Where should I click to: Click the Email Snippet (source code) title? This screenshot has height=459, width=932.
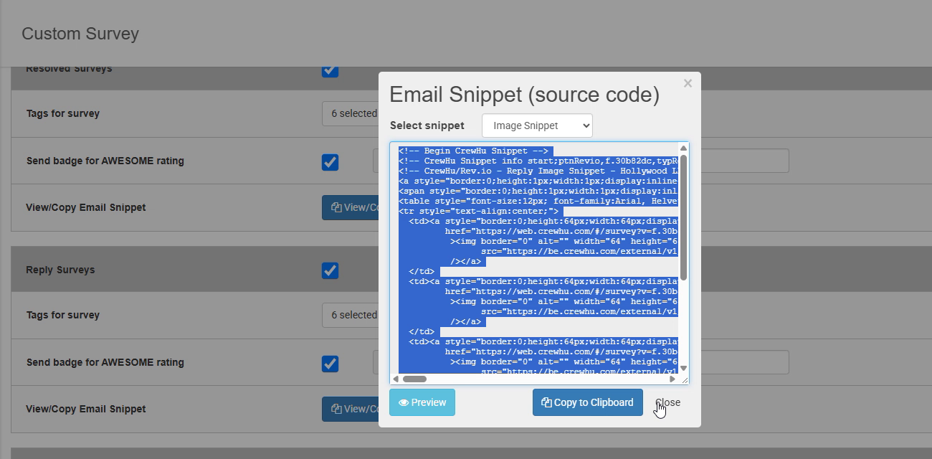click(x=524, y=95)
